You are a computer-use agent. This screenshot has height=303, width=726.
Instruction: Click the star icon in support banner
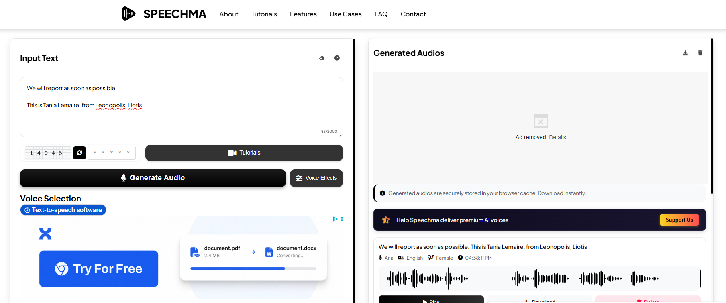click(386, 220)
